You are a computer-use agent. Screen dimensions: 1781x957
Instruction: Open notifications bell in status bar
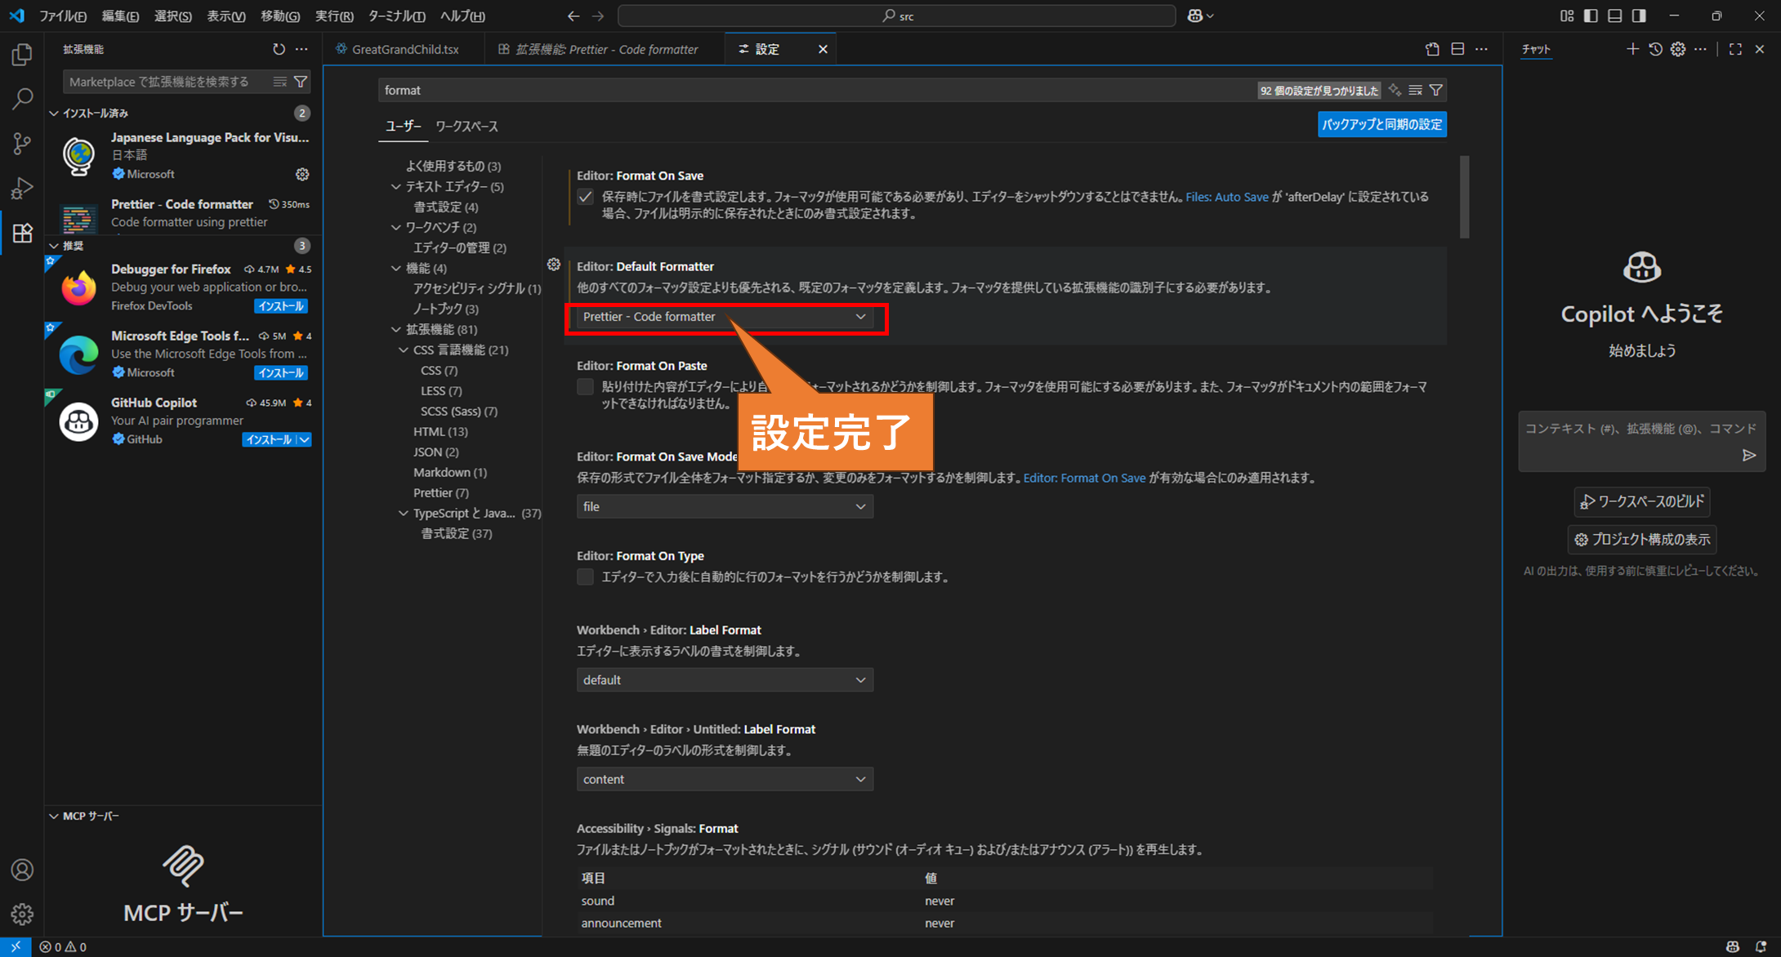coord(1761,947)
